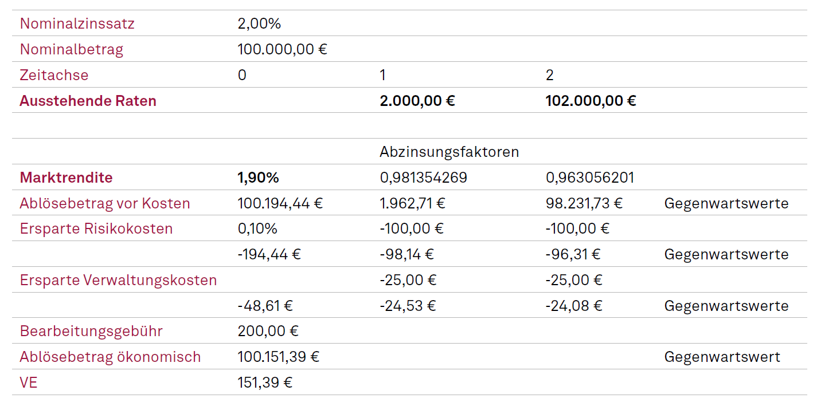Select the Ersparte Risikokosten rate 0,10%

[257, 228]
